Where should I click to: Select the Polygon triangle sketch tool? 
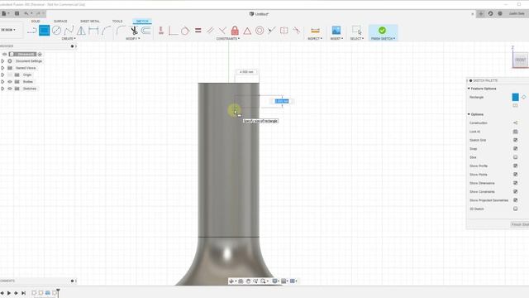click(81, 31)
